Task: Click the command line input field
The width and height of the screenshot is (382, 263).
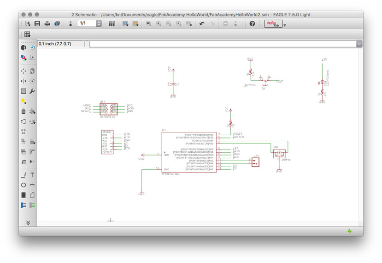Action: tap(223, 44)
